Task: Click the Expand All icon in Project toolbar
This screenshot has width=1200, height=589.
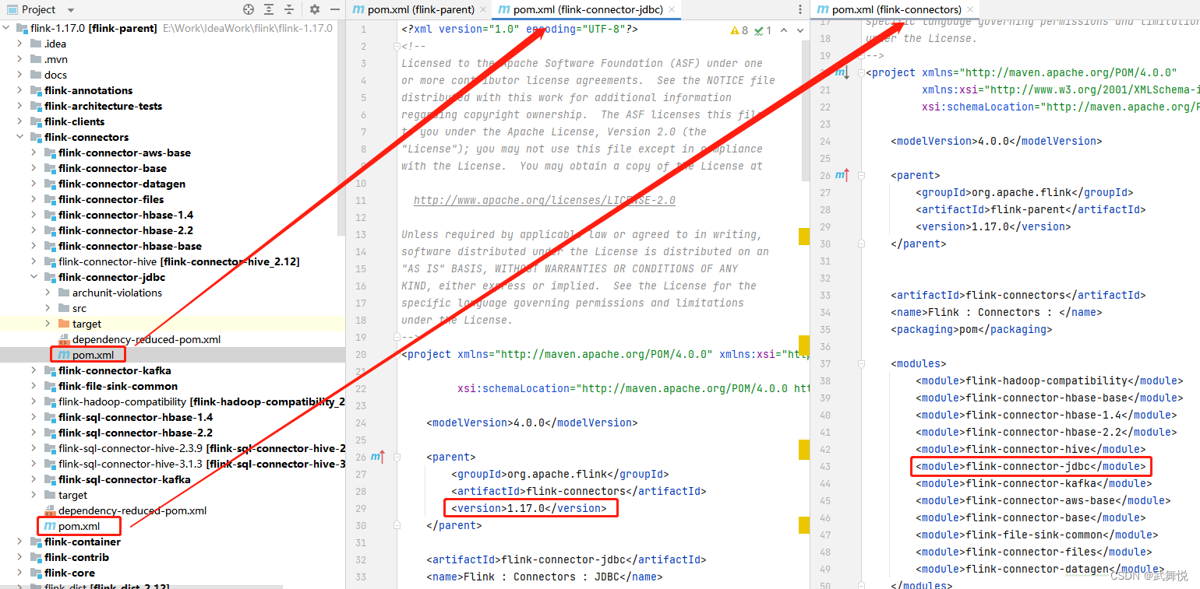Action: (x=270, y=9)
